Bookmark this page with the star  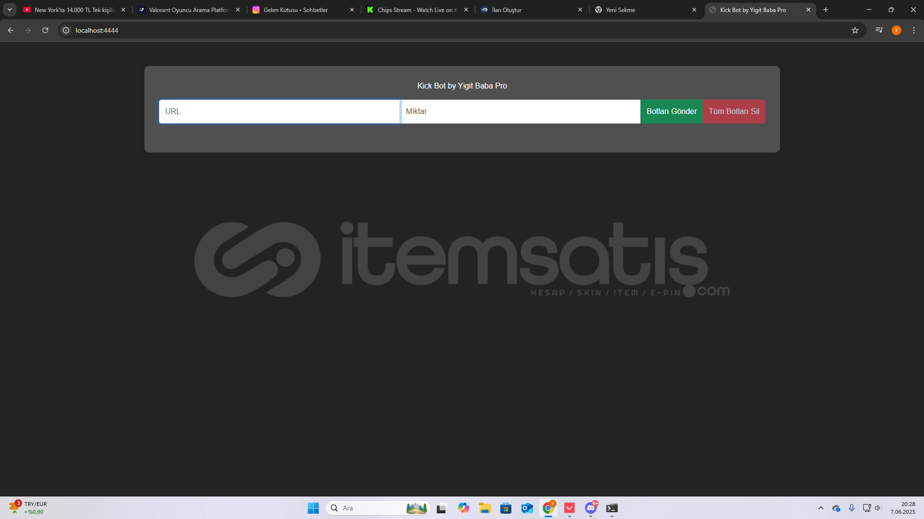(855, 30)
